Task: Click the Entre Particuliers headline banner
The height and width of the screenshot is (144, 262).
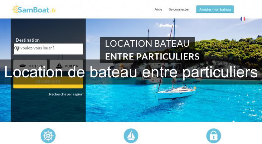Action: click(152, 57)
